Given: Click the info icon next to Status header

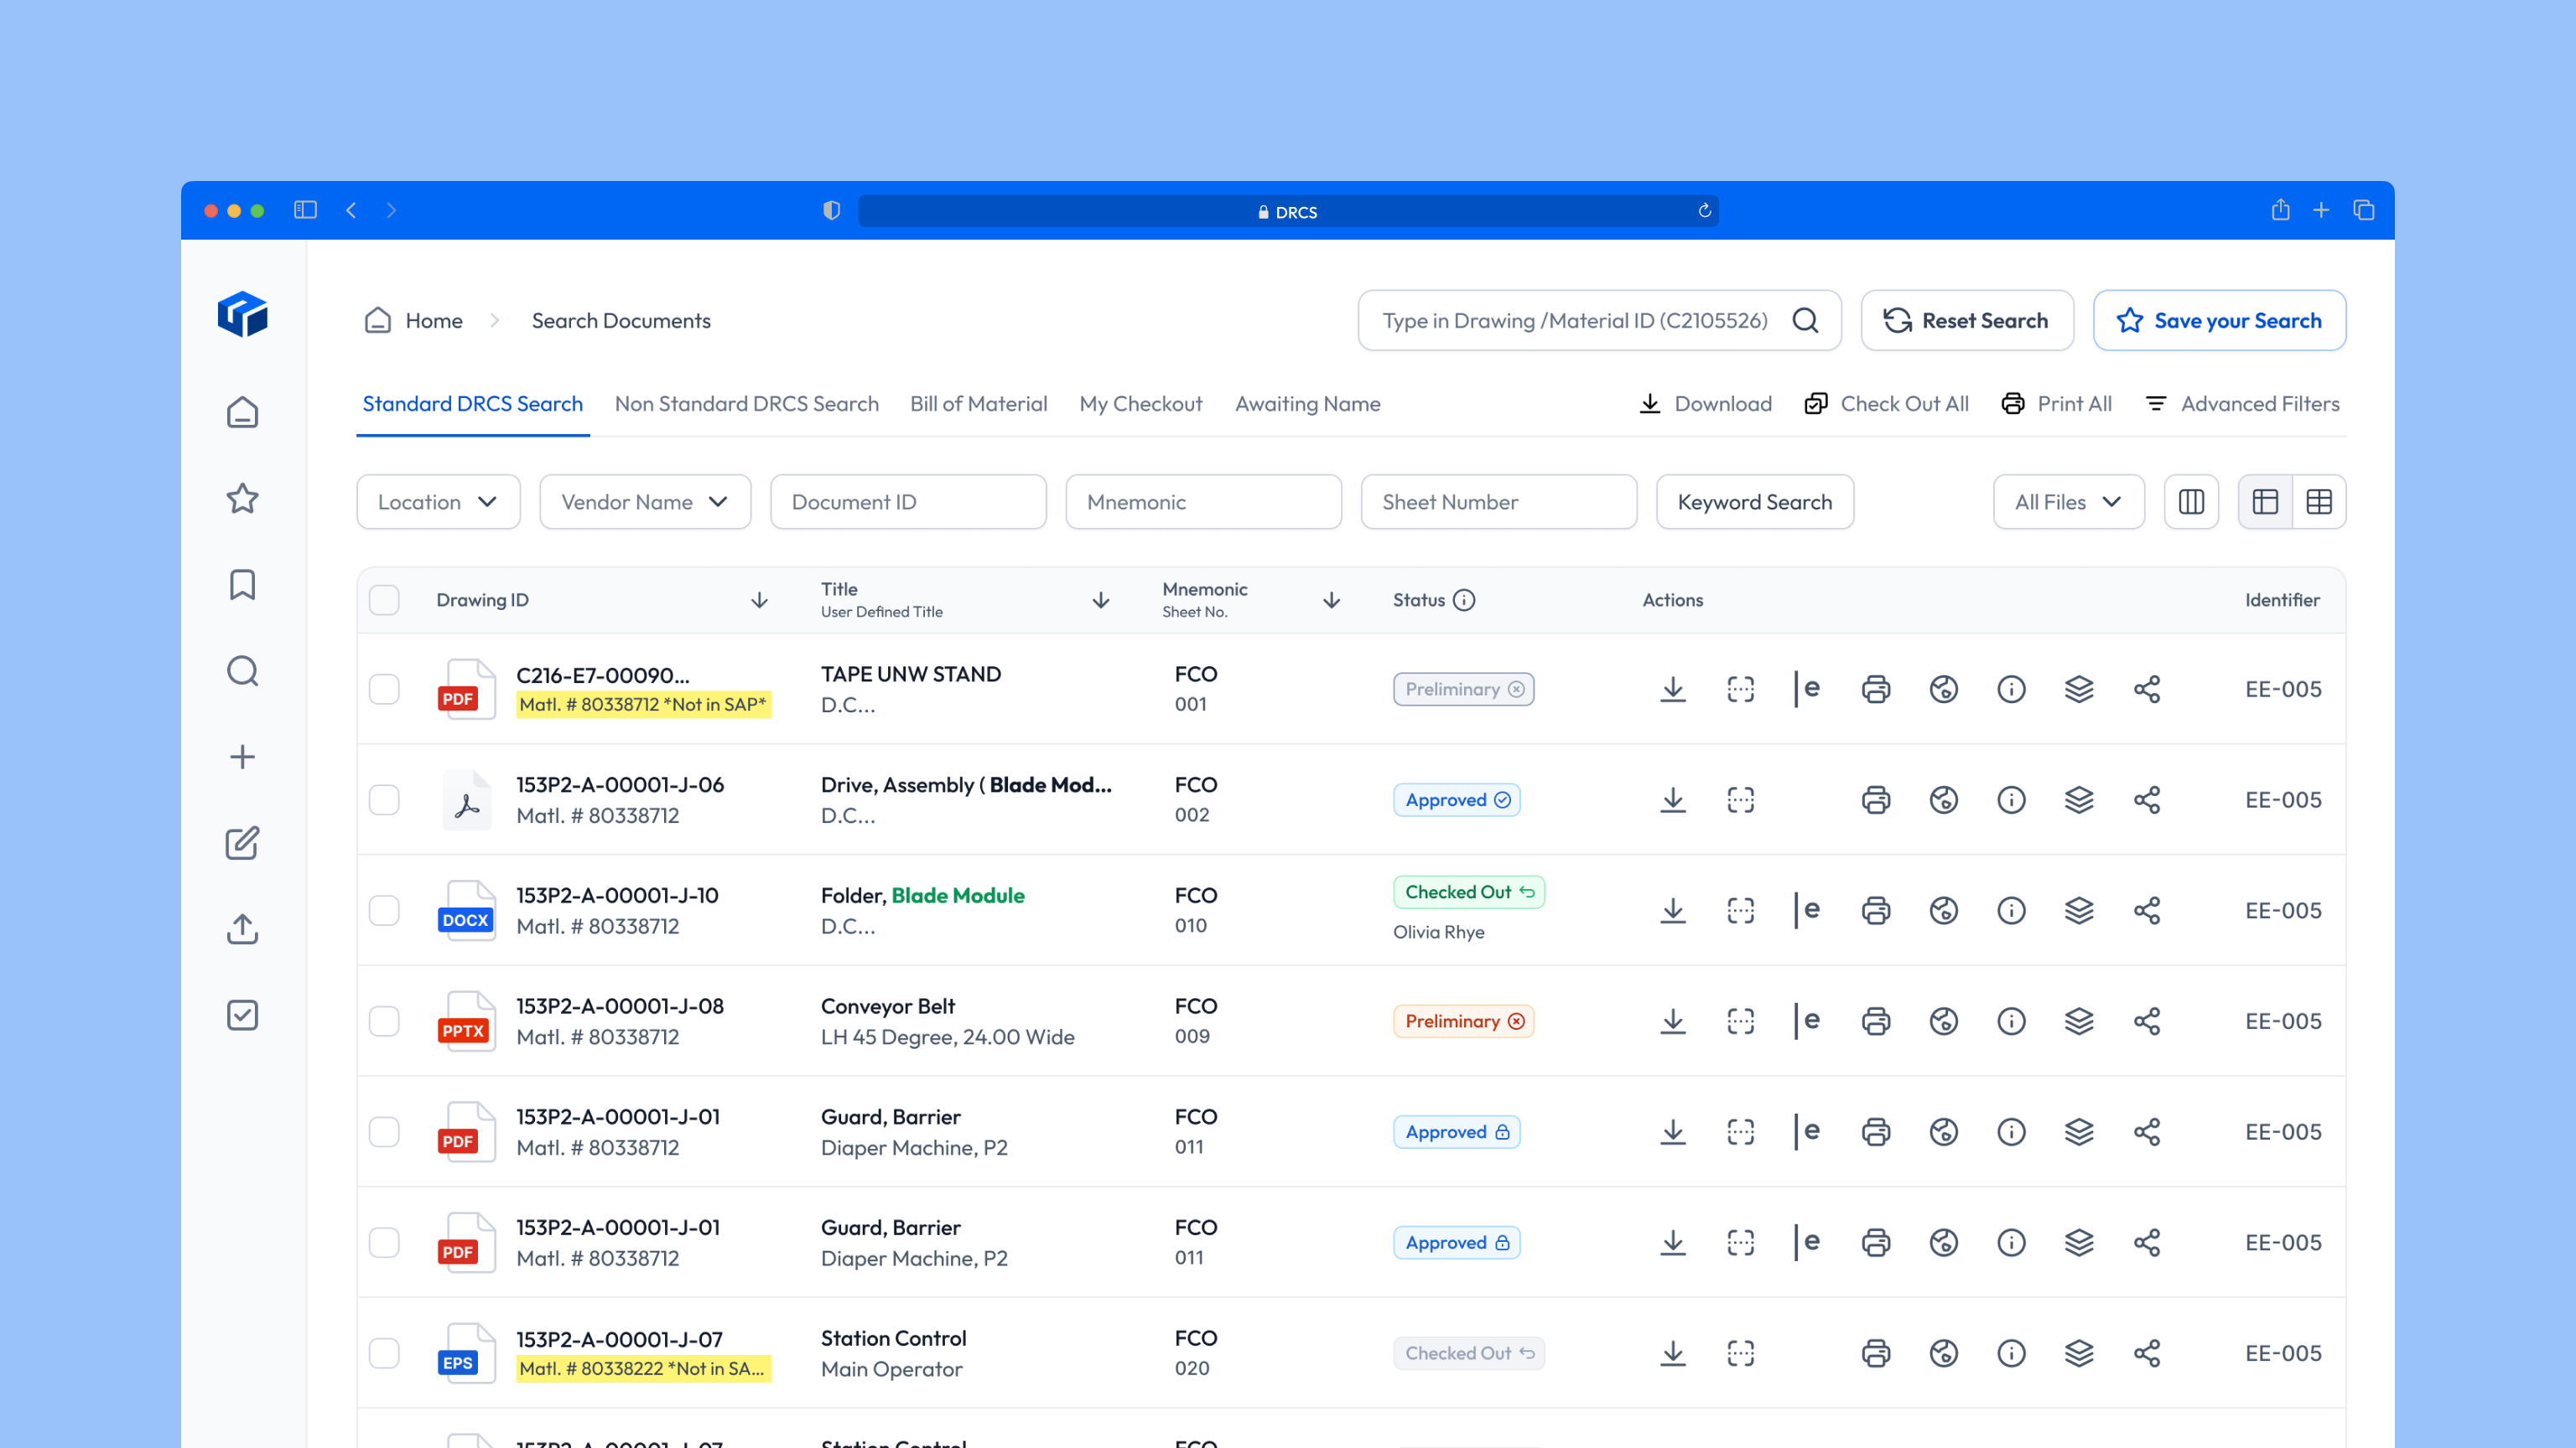Looking at the screenshot, I should 1464,600.
